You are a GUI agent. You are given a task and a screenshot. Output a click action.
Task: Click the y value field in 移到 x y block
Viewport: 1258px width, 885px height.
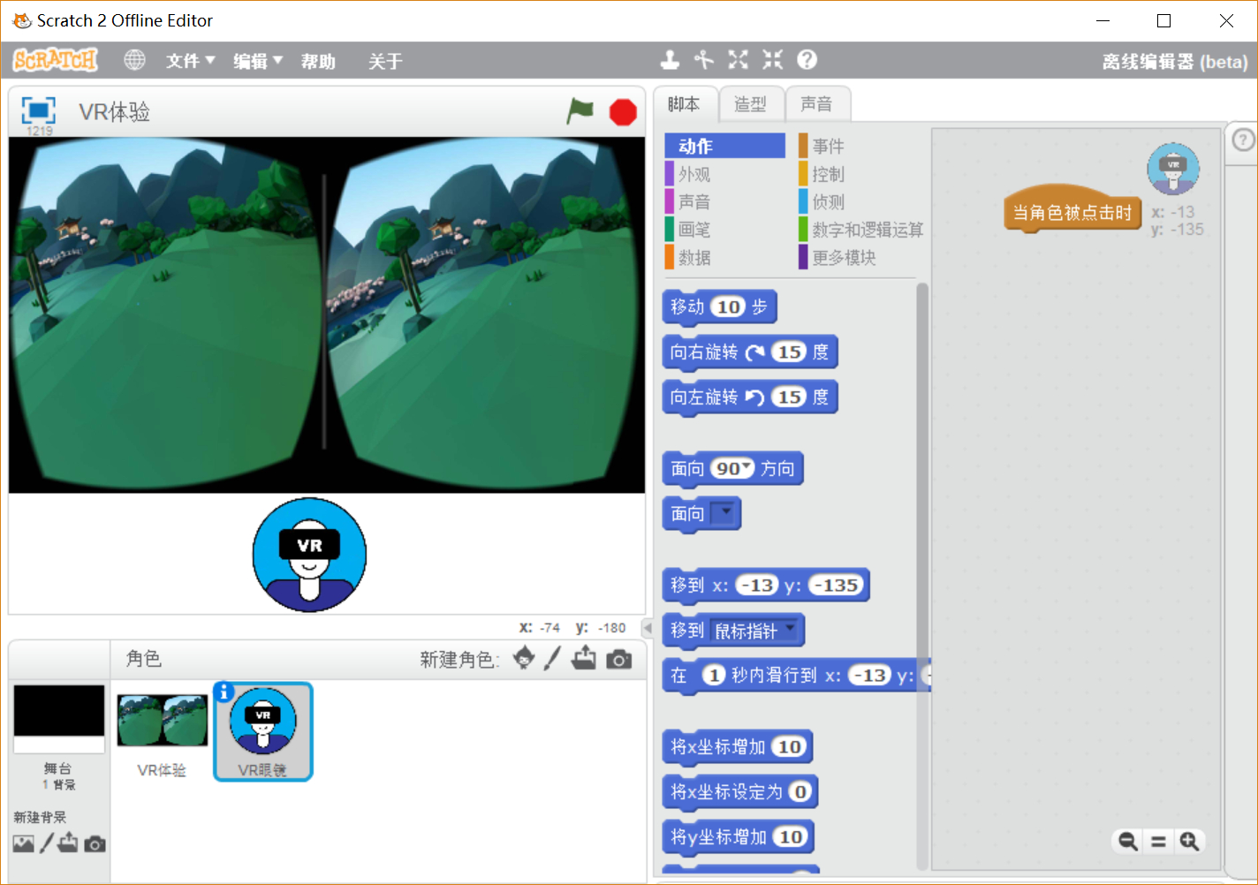[x=836, y=585]
